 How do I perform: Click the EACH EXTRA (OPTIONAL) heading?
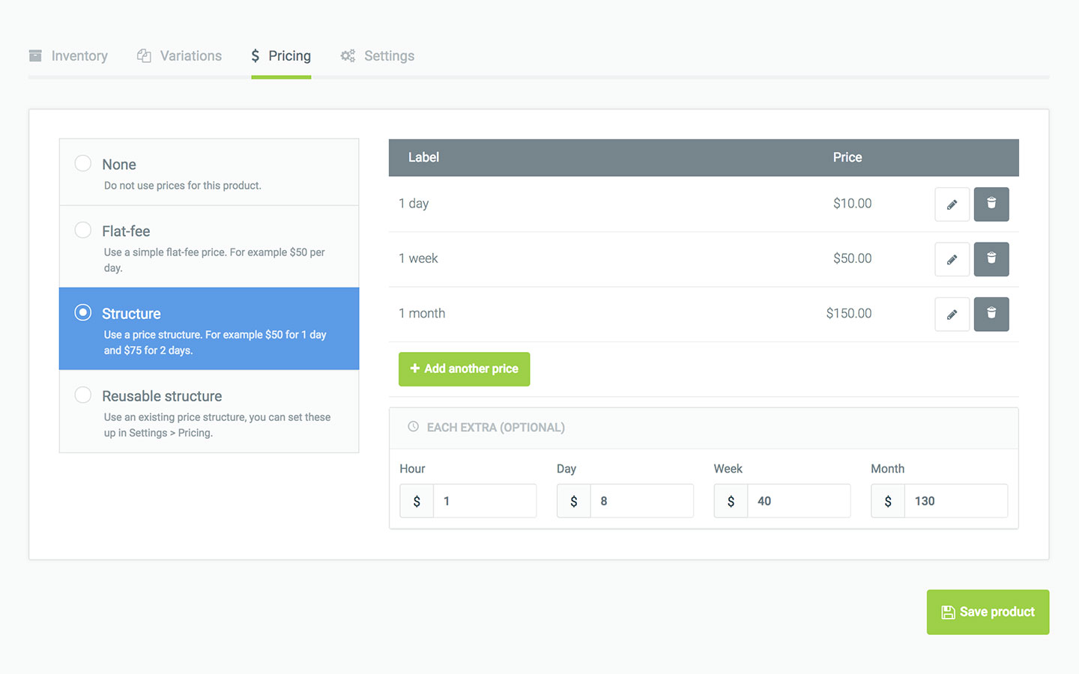point(496,428)
